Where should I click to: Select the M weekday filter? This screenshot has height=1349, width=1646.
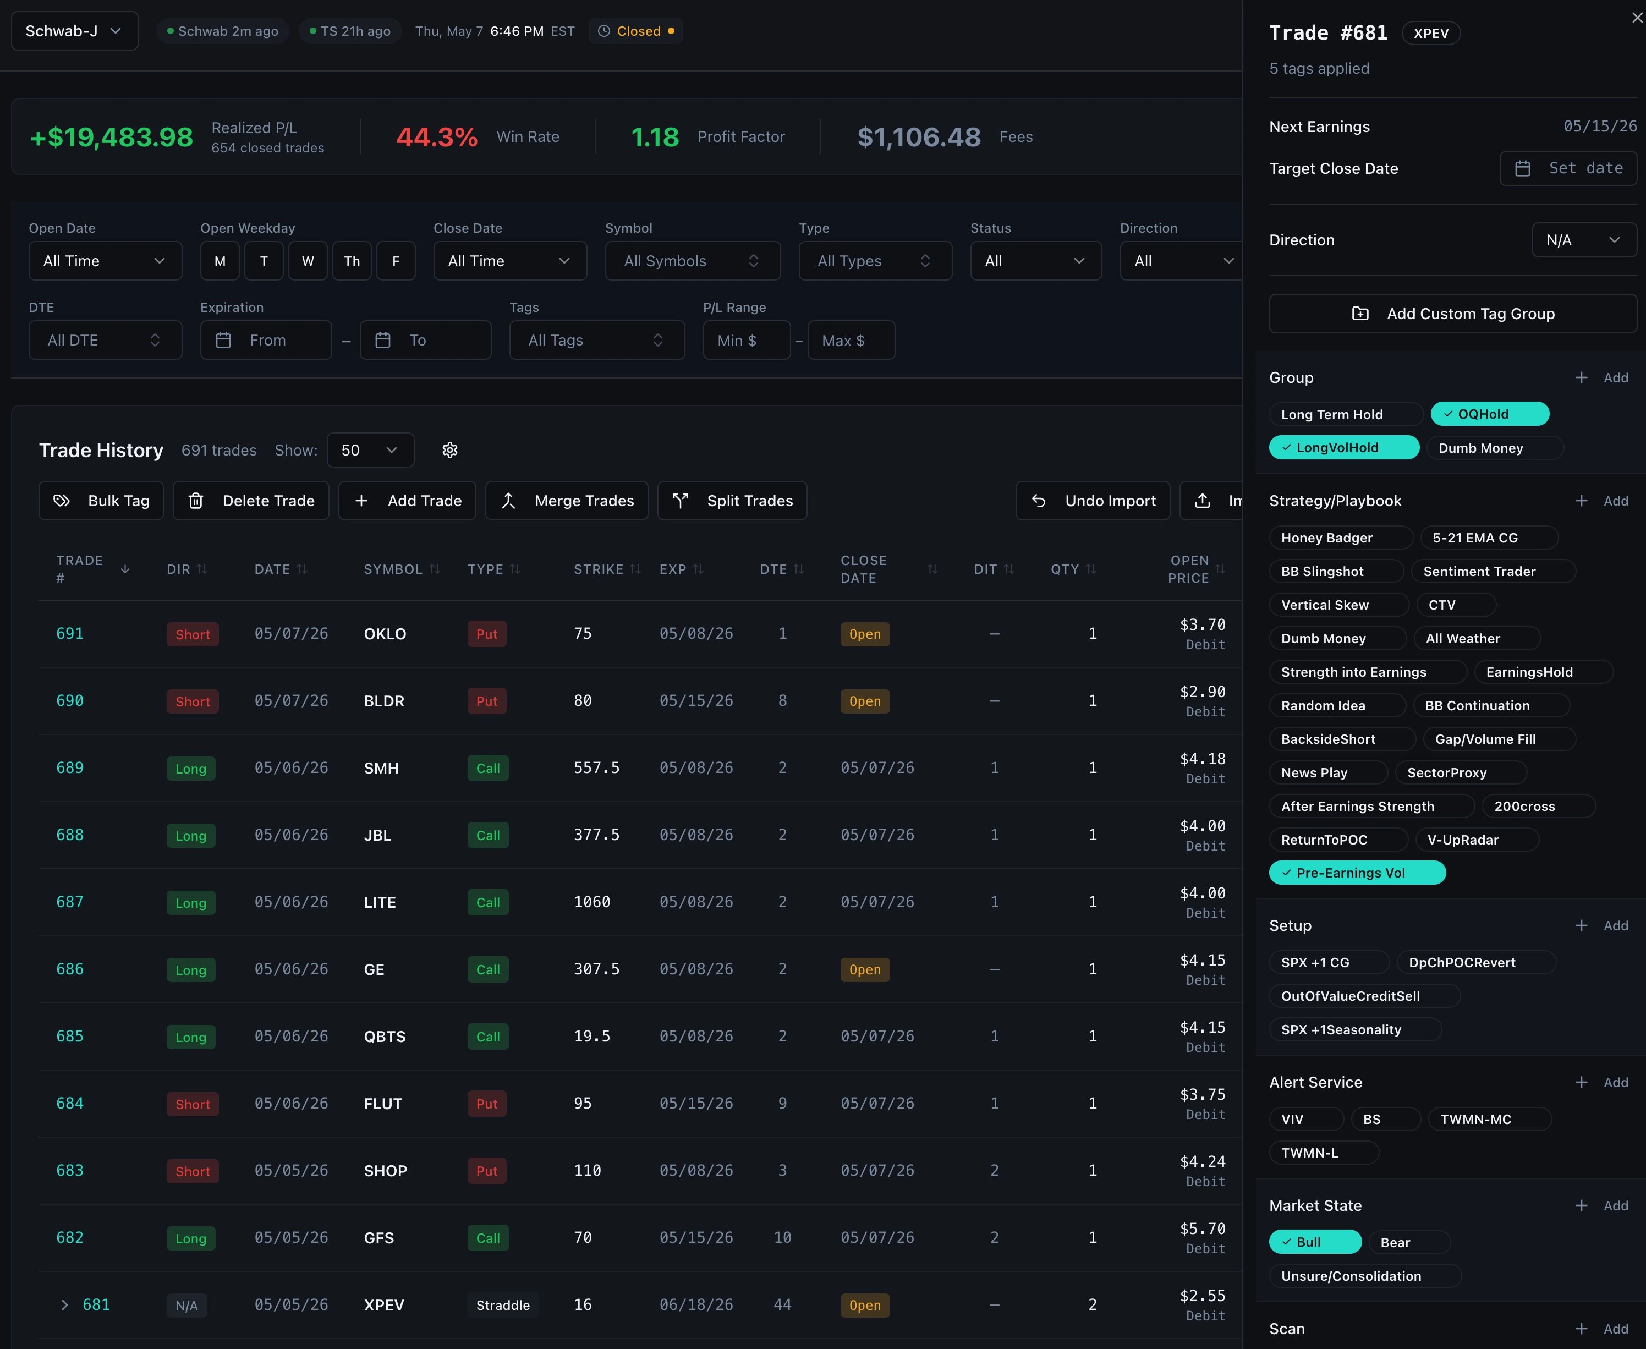click(x=220, y=261)
